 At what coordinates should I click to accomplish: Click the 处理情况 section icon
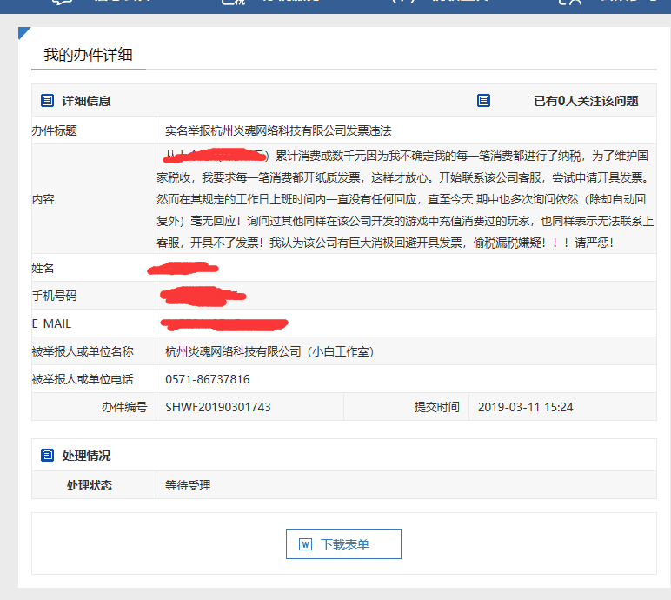click(x=47, y=456)
